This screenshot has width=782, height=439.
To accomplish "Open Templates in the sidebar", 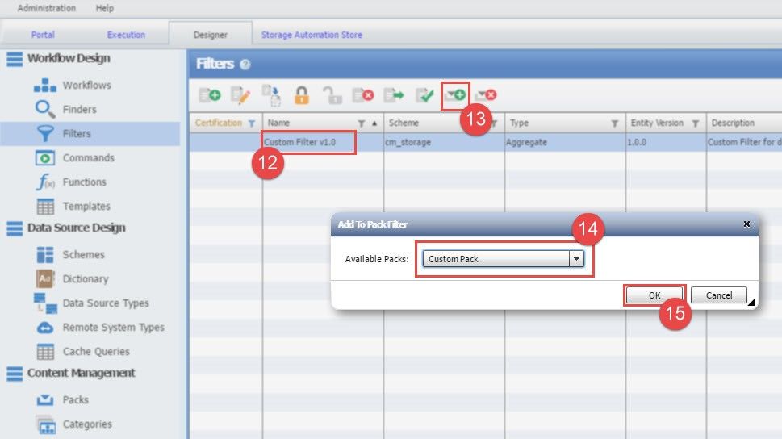I will (86, 206).
